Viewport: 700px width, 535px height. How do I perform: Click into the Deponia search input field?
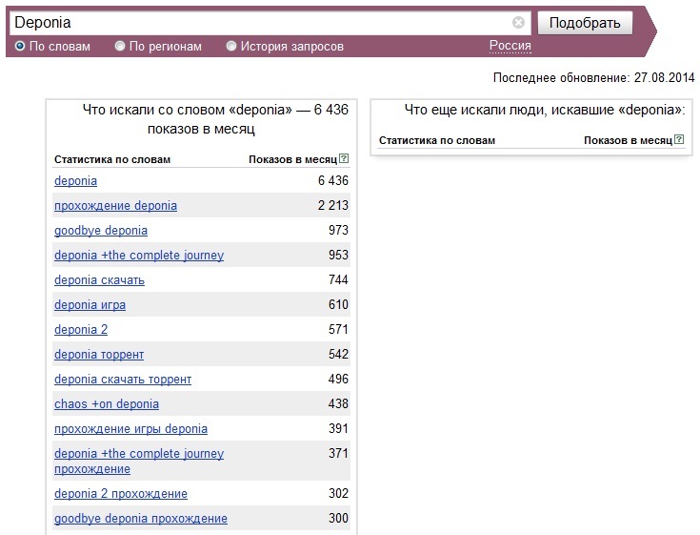pos(261,23)
